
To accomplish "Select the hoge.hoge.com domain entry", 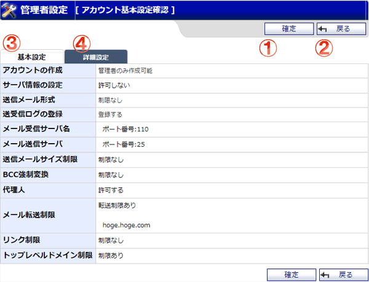I will coord(126,225).
